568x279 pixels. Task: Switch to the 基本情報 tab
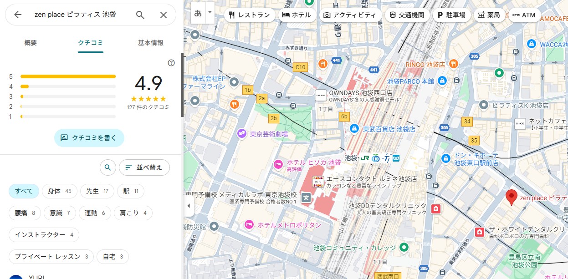point(151,43)
